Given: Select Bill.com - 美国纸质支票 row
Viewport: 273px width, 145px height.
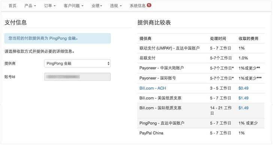Looking at the screenshot, I should (x=201, y=98).
